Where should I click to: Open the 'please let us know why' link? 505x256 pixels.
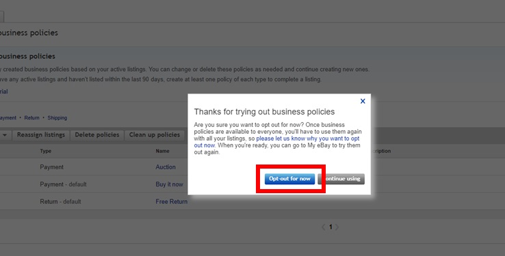point(276,142)
